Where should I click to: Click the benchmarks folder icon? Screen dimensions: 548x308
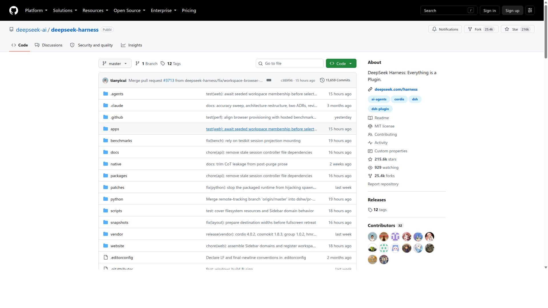(106, 141)
